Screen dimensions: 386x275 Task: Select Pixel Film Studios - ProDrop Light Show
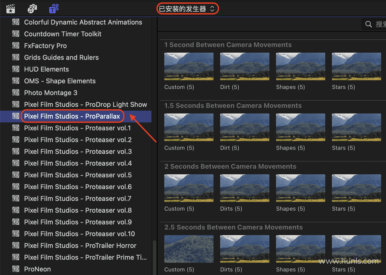76,105
